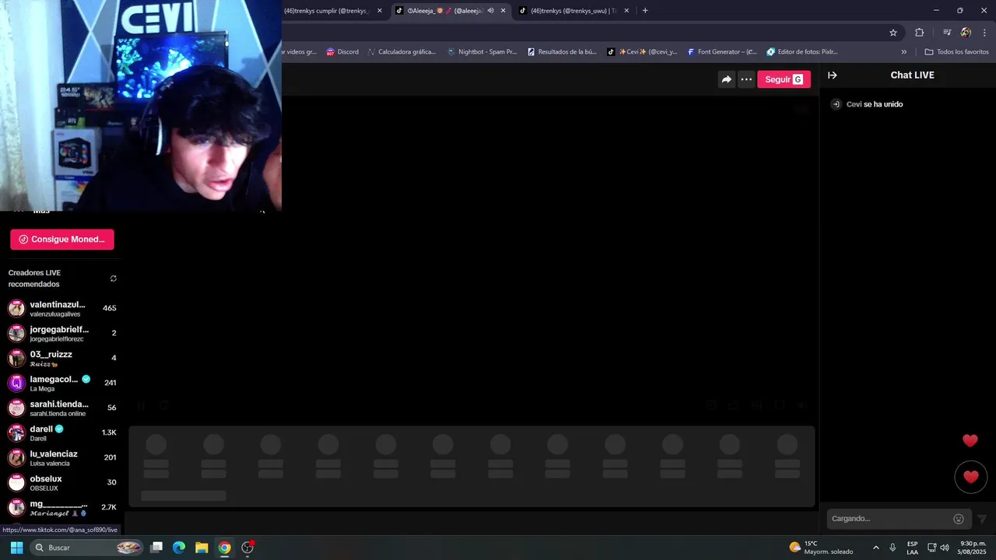The image size is (996, 560).
Task: Launch Microsoft Edge from the taskbar
Action: click(179, 548)
